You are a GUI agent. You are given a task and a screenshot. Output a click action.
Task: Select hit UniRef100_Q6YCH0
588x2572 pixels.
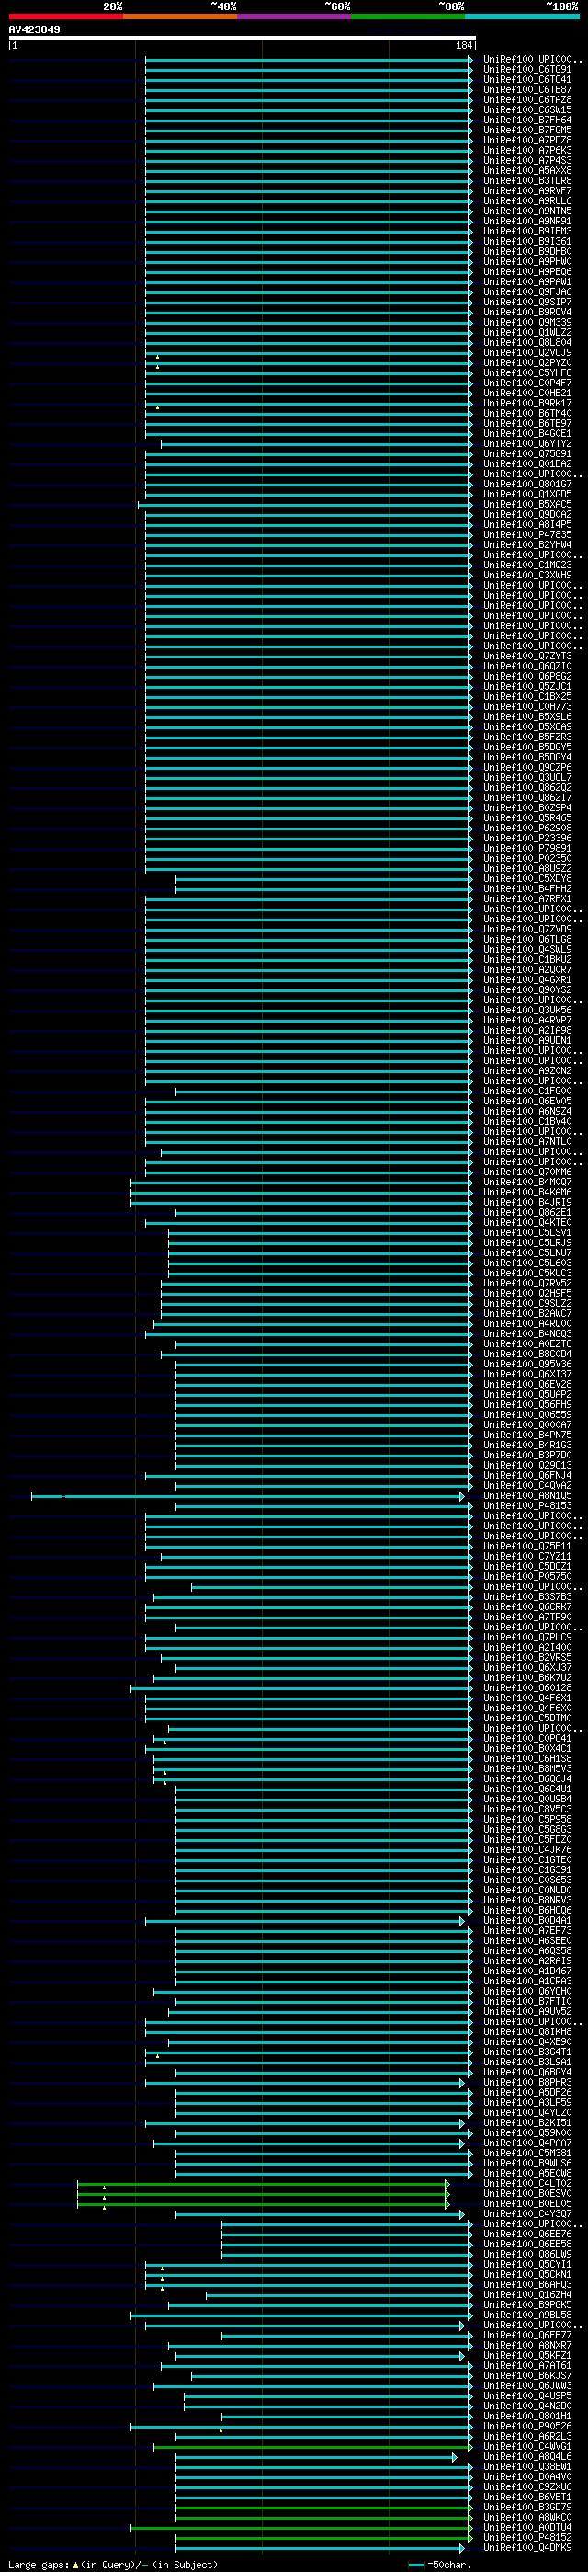click(527, 1991)
